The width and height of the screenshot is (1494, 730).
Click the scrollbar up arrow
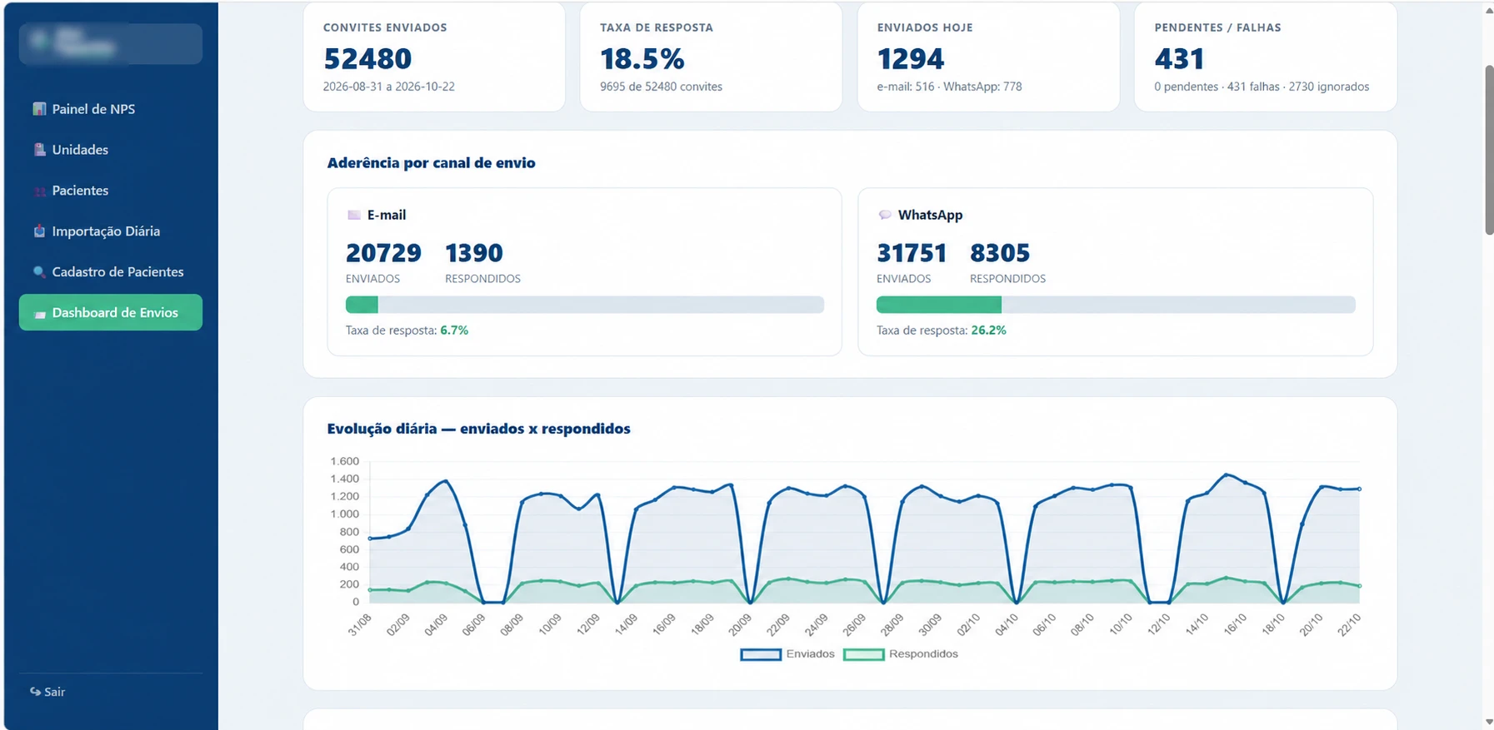[x=1489, y=9]
